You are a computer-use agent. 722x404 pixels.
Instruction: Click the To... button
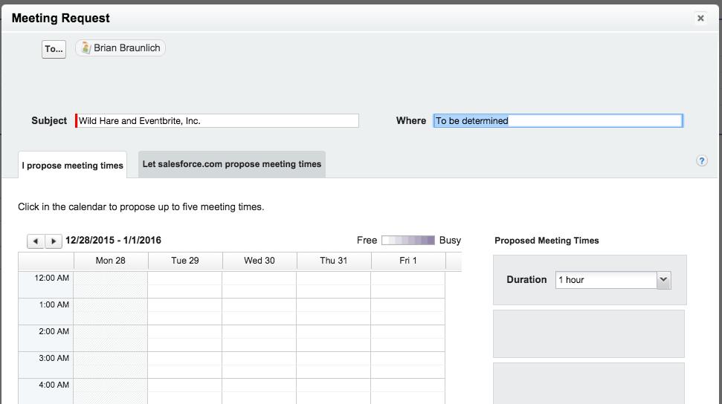click(x=54, y=49)
